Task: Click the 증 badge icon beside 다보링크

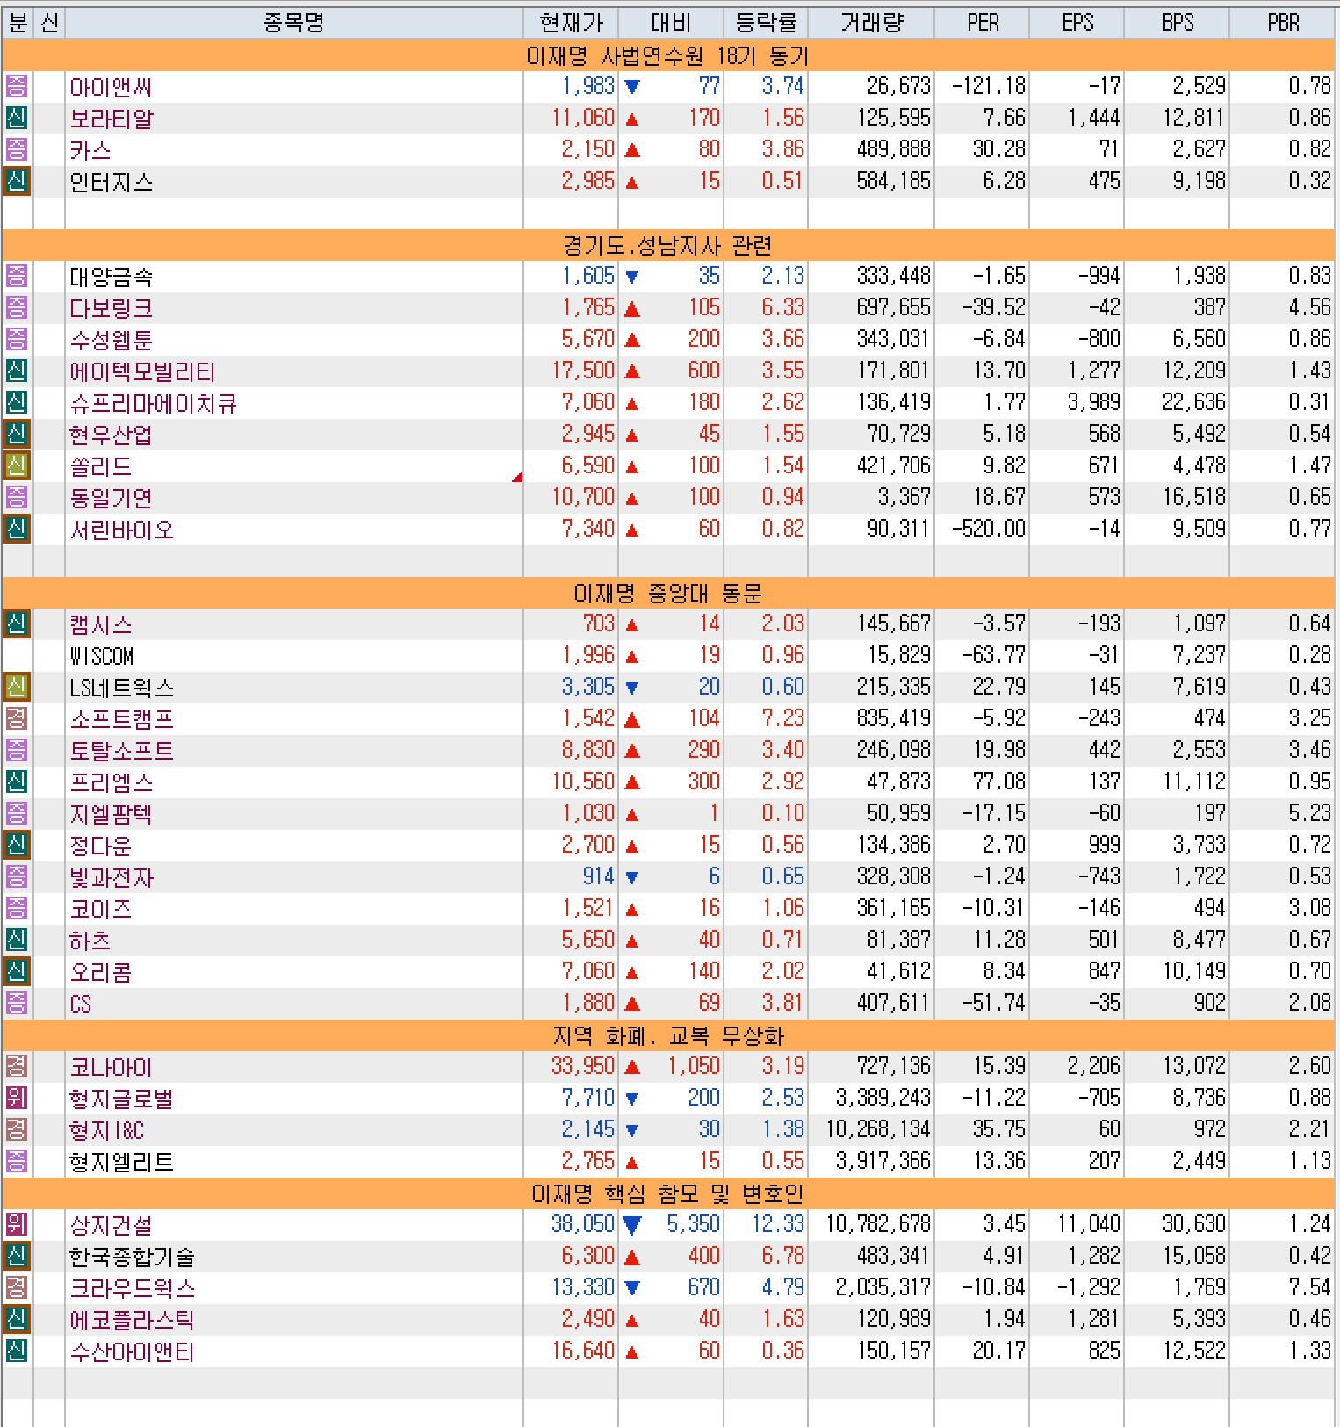Action: 17,308
